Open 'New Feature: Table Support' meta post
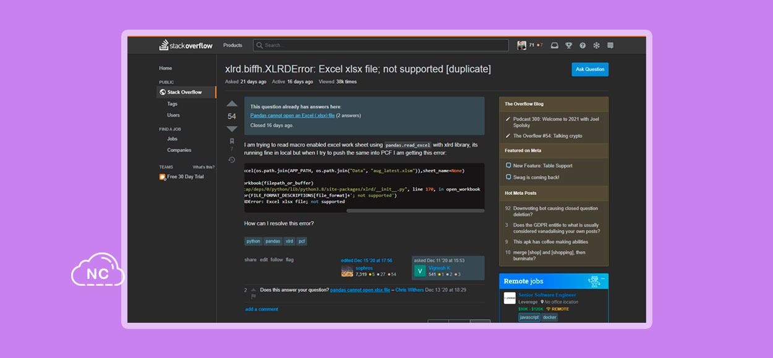 point(542,165)
